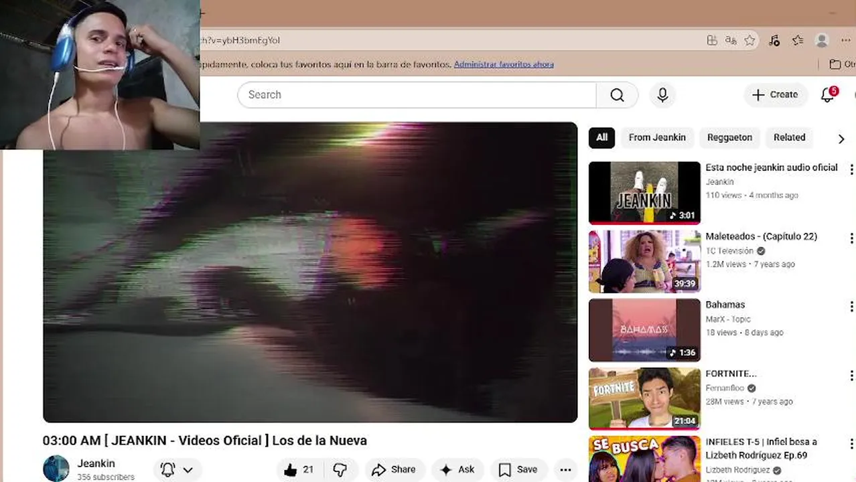This screenshot has width=856, height=482.
Task: Click Jeankin channel under Esta noche video
Action: point(719,182)
